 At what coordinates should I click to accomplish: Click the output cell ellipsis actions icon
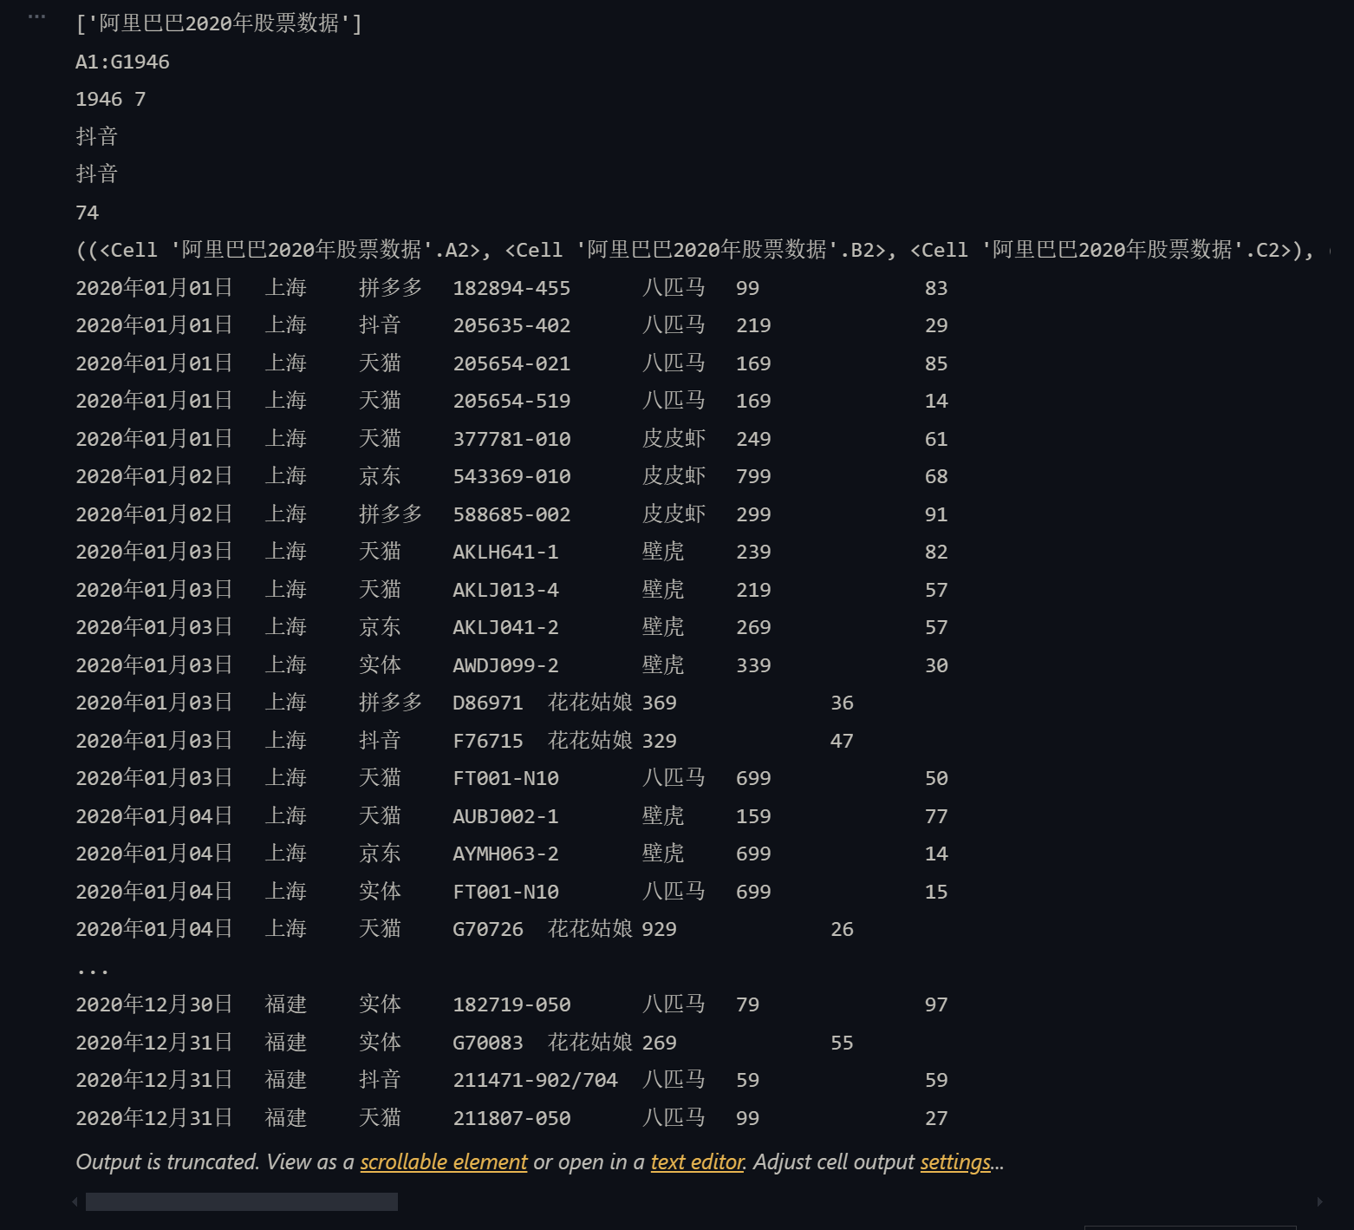click(36, 16)
